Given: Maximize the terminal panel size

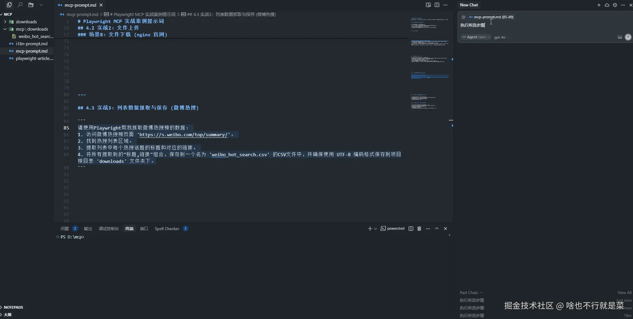Looking at the screenshot, I should click(x=437, y=228).
